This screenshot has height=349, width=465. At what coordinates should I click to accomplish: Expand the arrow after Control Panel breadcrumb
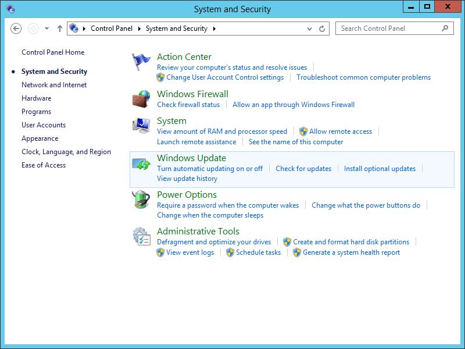139,29
